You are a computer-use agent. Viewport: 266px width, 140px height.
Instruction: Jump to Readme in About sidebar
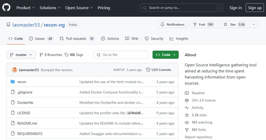point(195,93)
